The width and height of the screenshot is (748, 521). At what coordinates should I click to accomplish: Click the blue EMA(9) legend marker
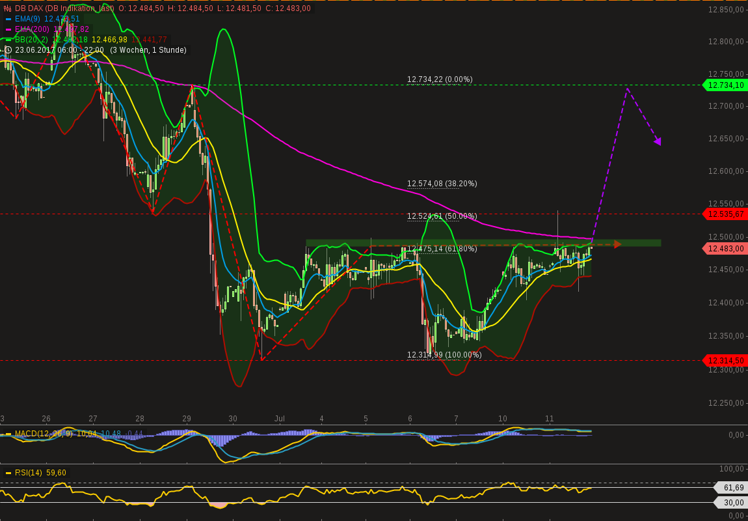click(8, 19)
